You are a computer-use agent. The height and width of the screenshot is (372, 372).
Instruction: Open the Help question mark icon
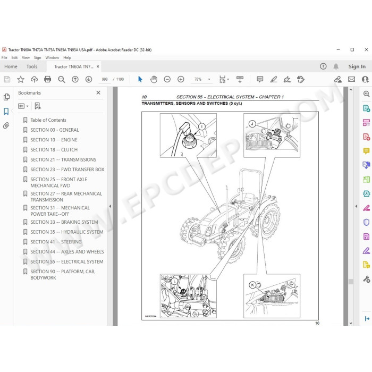point(323,66)
